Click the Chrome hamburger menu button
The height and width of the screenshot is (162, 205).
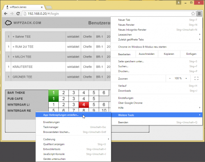199,13
